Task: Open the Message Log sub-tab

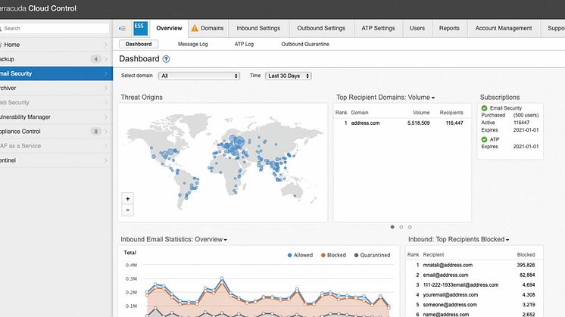Action: (193, 44)
